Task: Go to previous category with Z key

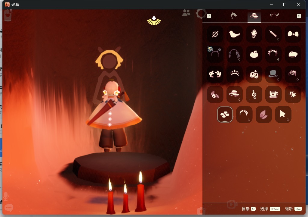Action: 209,16
